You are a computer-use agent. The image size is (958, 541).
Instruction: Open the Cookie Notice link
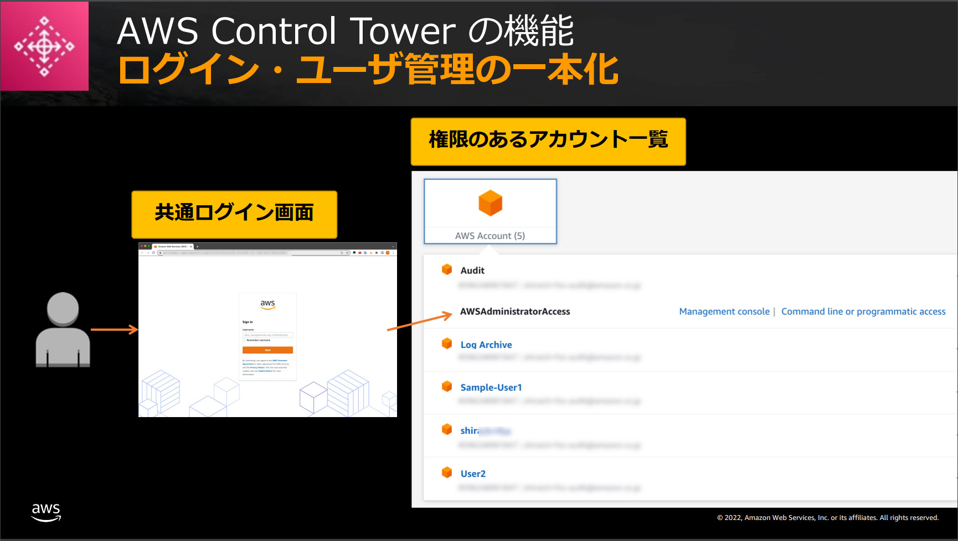[x=265, y=371]
